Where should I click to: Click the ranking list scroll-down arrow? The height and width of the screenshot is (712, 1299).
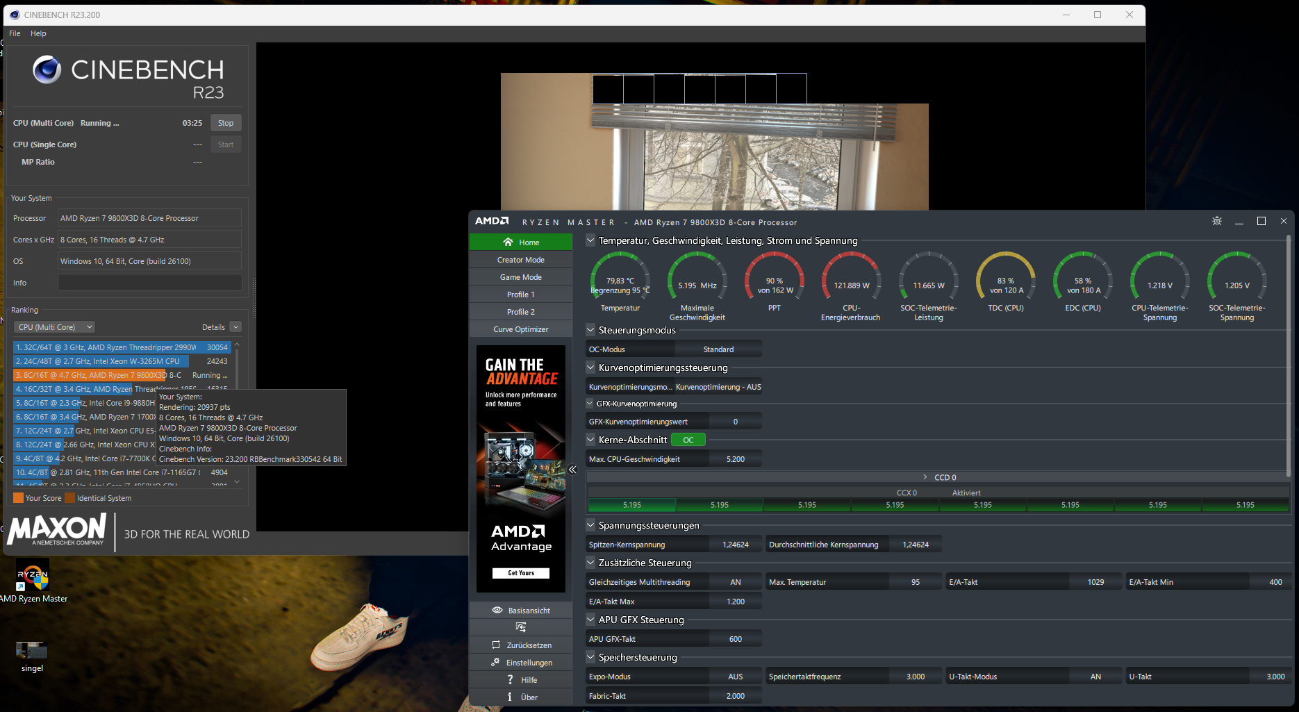pos(237,481)
